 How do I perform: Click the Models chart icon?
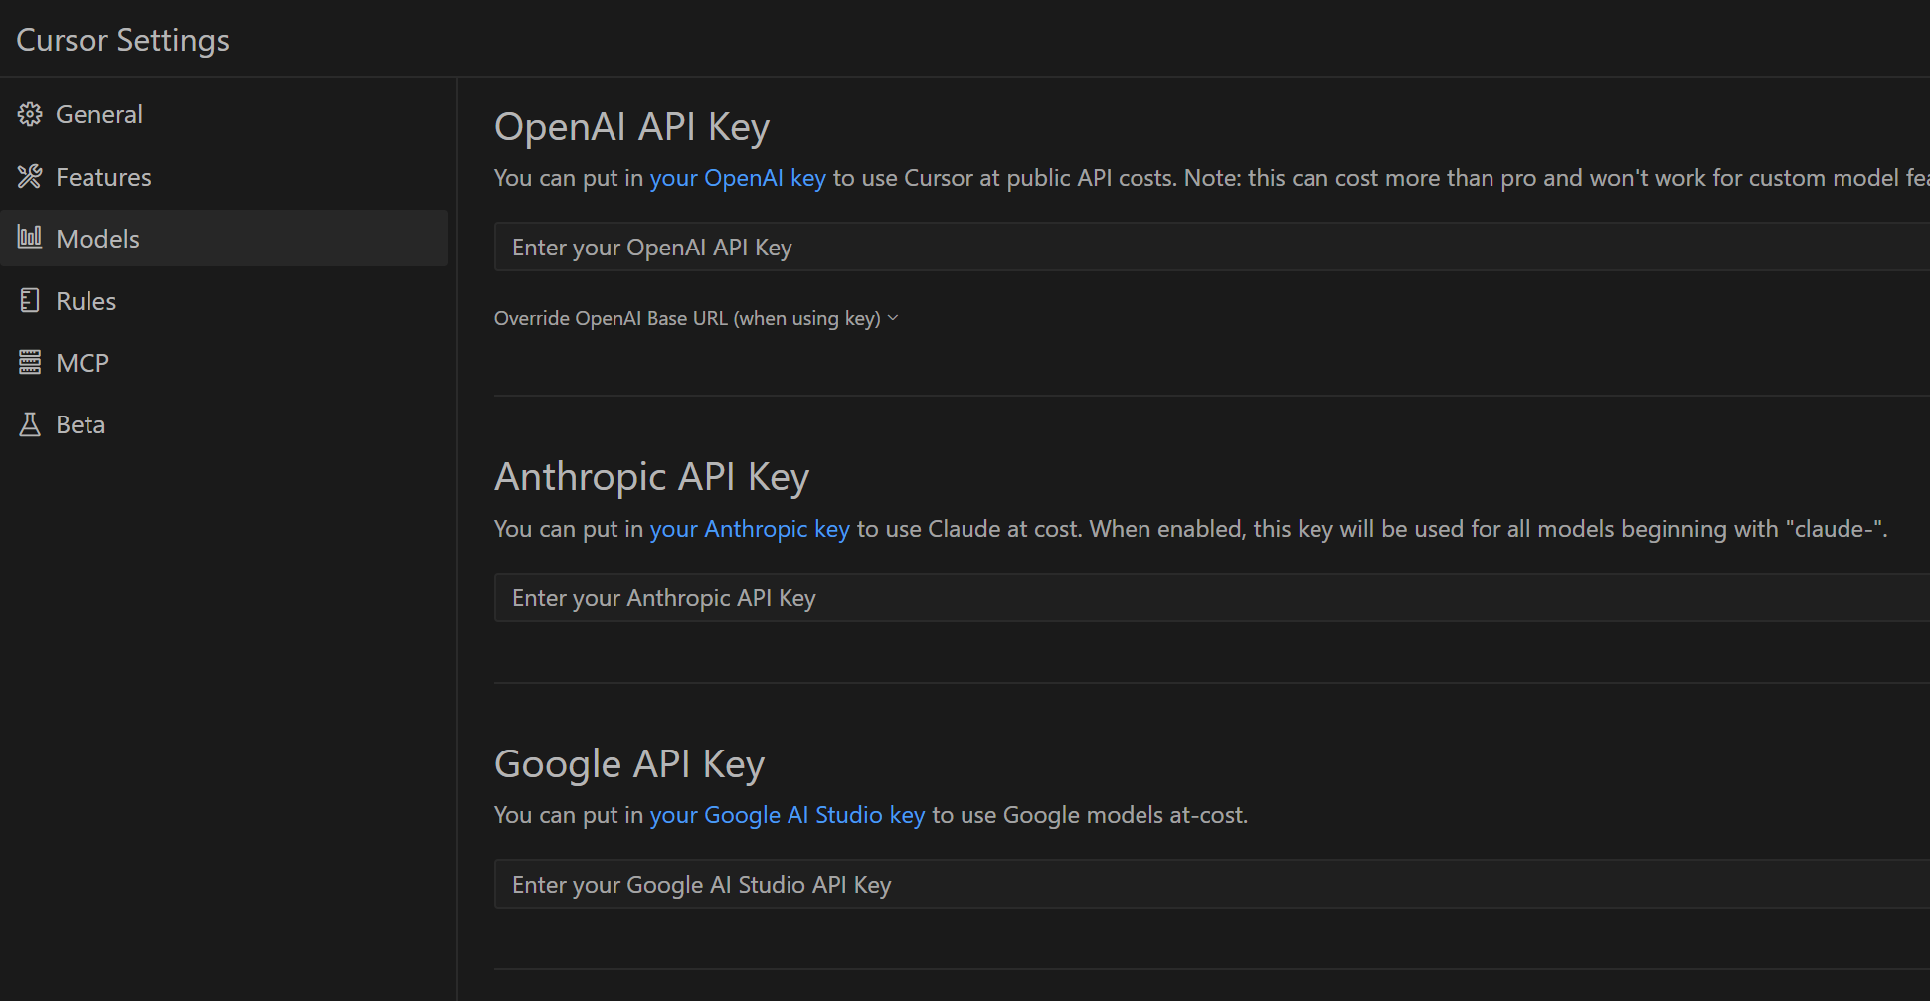point(30,238)
